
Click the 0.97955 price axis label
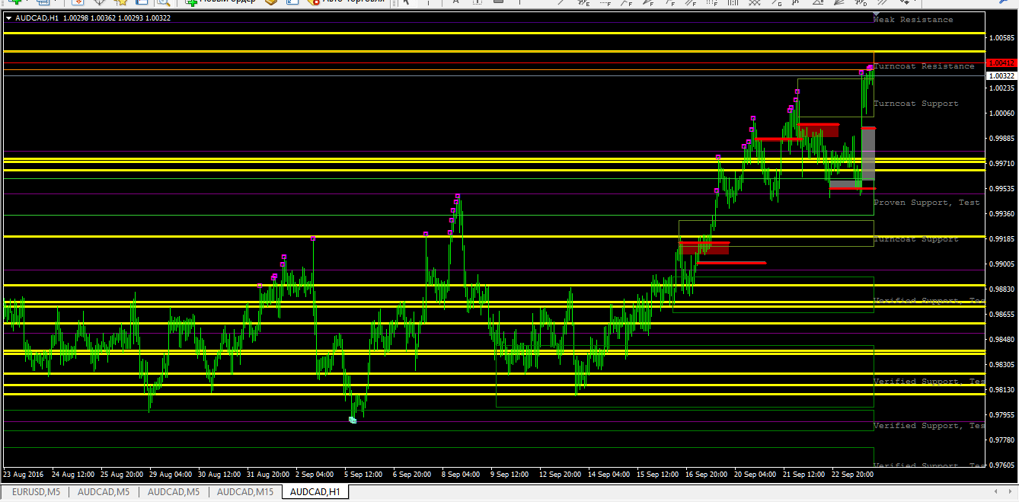point(1001,415)
